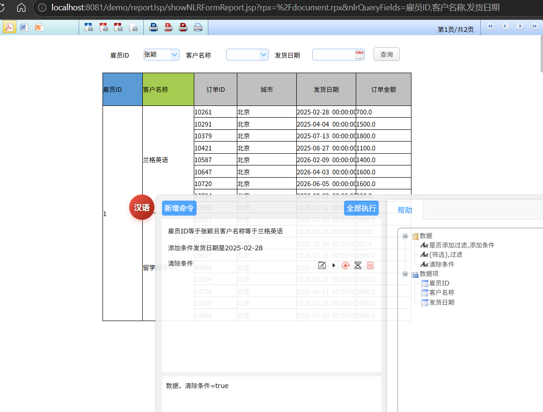
Task: Click the 查询 button
Action: 386,54
